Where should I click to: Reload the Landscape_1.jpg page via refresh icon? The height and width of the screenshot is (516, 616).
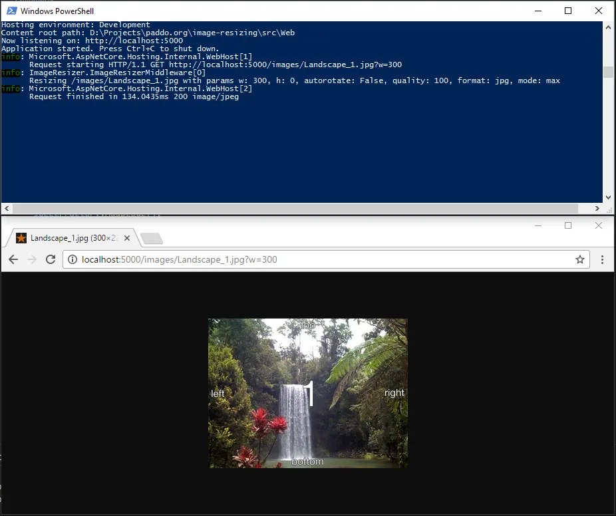pyautogui.click(x=51, y=259)
